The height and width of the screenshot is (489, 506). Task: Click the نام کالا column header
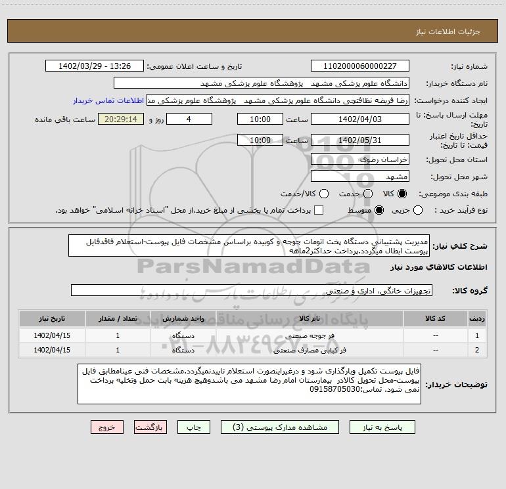coord(310,318)
